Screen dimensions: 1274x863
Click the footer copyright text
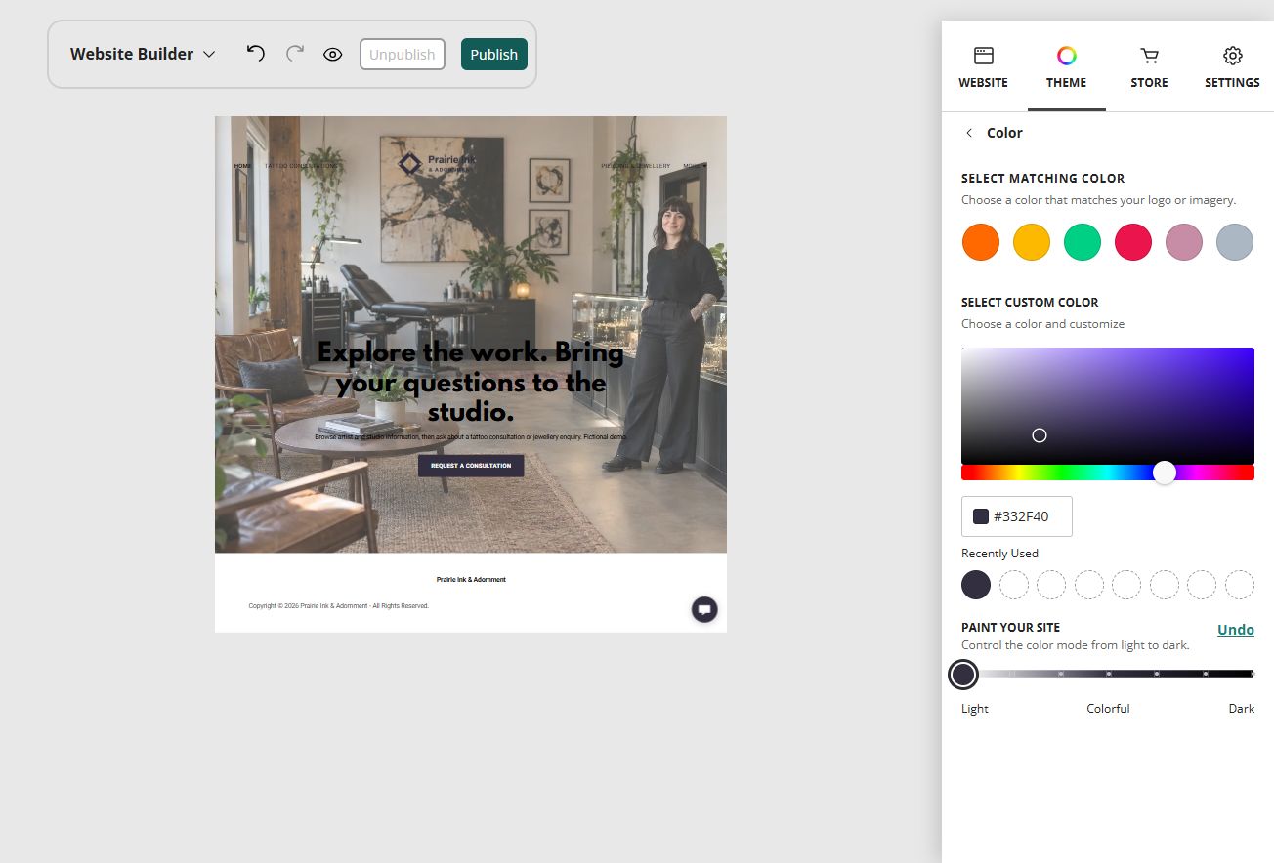pyautogui.click(x=339, y=606)
